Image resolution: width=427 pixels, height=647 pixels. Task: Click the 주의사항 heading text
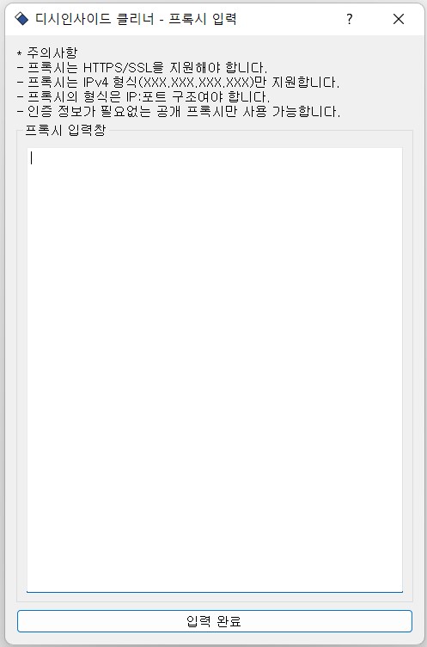(x=52, y=52)
